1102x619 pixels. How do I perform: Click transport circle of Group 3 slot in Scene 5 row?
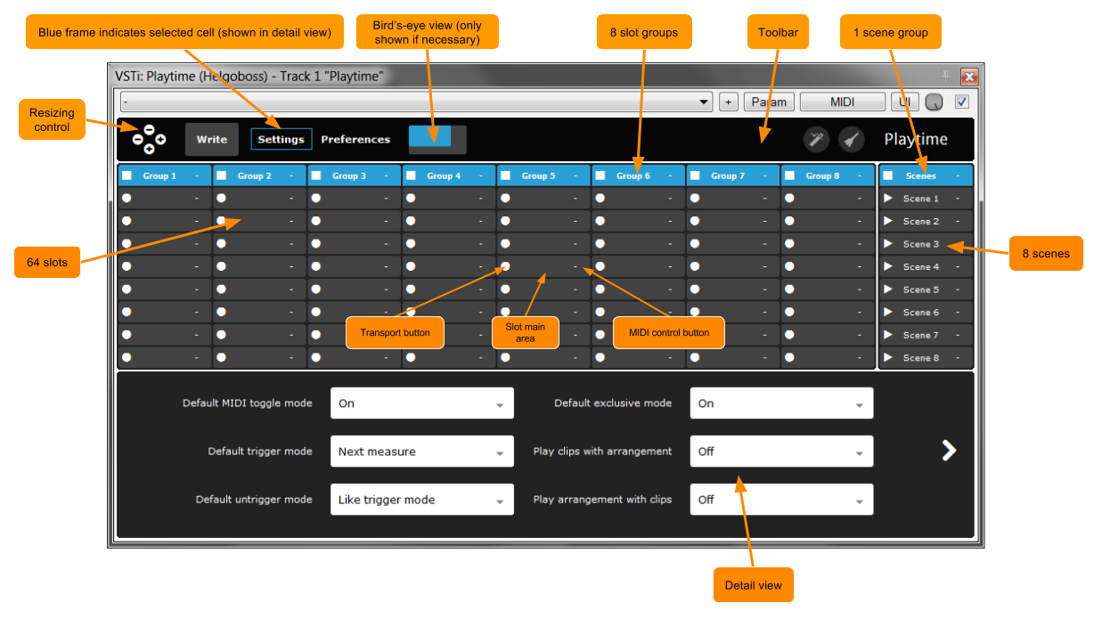point(316,289)
